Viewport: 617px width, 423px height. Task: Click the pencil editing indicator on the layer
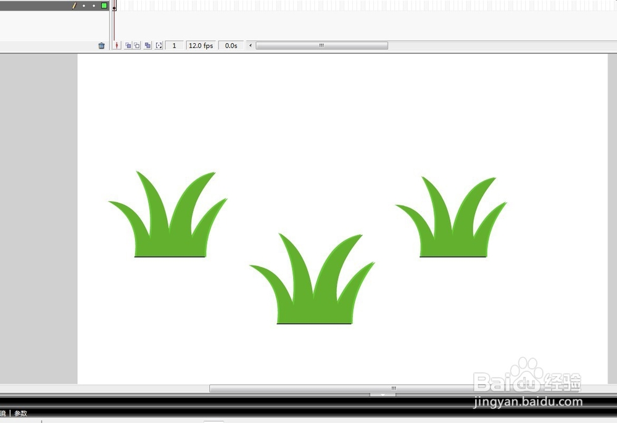74,6
